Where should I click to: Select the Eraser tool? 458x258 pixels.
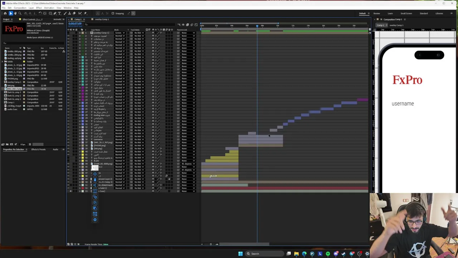point(74,13)
